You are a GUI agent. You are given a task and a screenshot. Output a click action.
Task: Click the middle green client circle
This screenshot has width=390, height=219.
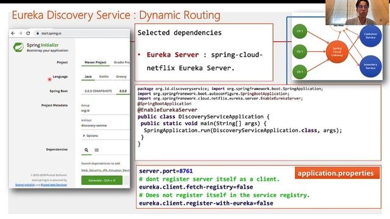point(300,52)
